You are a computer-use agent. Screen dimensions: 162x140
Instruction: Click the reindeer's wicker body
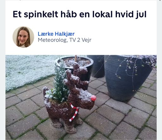(x=59, y=110)
